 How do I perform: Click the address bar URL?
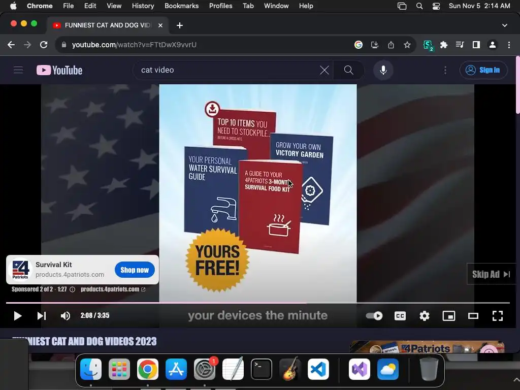point(134,45)
